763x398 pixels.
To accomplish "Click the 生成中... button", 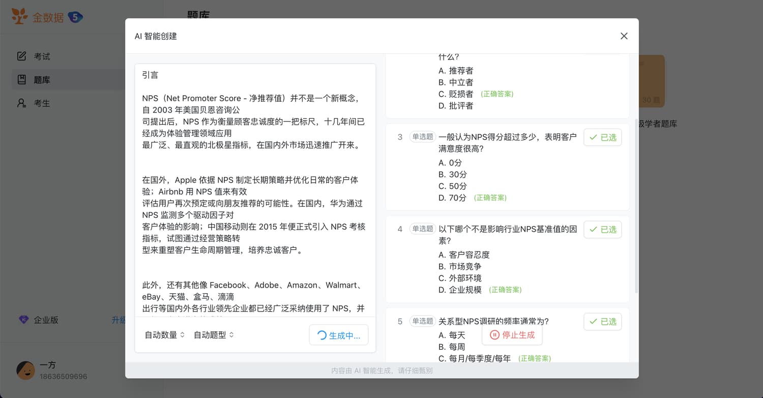I will point(338,335).
